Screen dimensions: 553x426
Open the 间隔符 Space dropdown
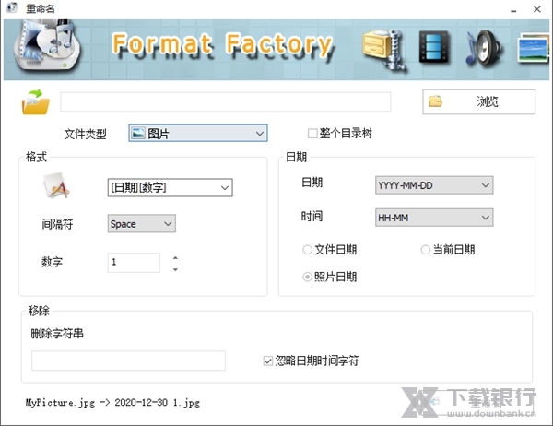(x=141, y=224)
